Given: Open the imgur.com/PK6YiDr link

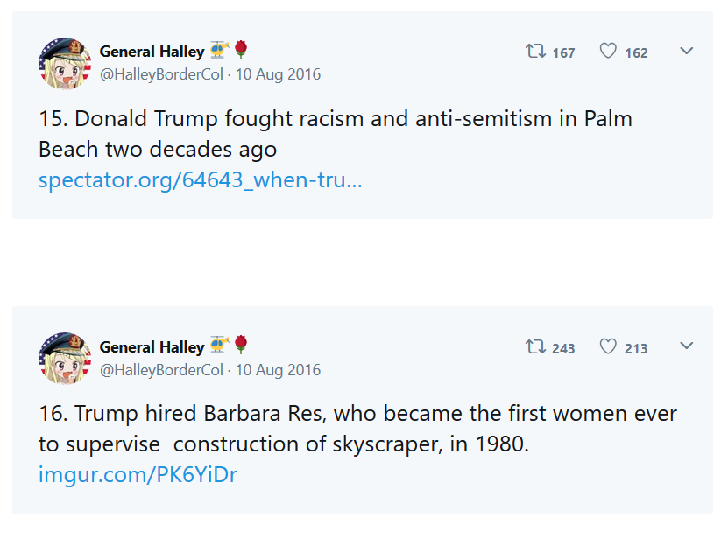Looking at the screenshot, I should [x=138, y=475].
